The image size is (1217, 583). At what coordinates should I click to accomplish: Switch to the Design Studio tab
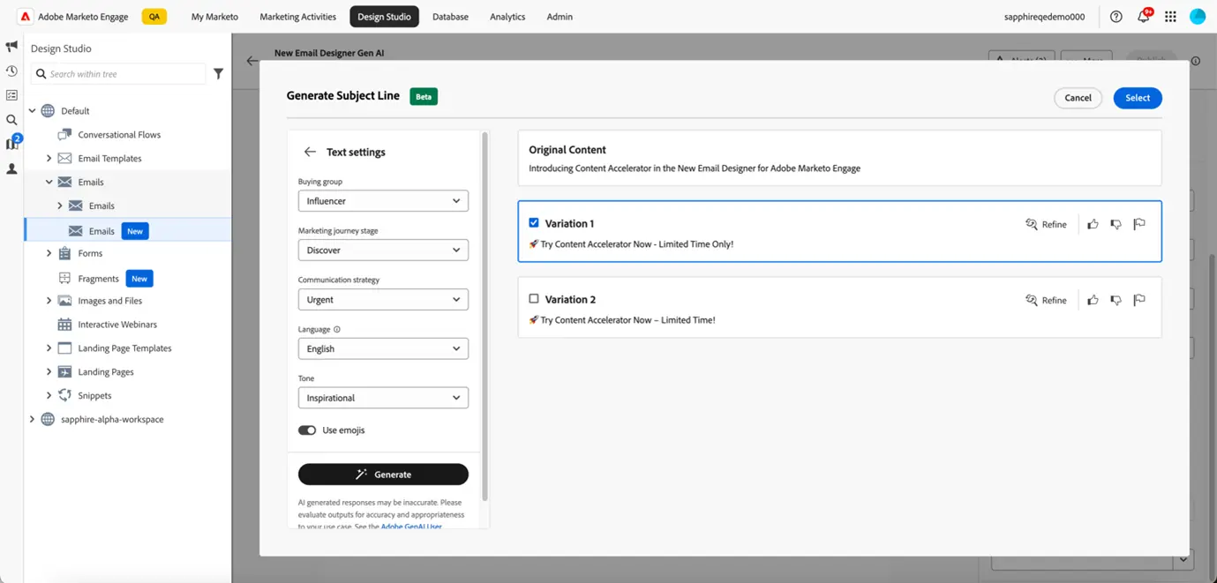pyautogui.click(x=384, y=17)
